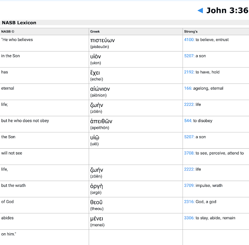
Task: Open Strong's 3708 to see, perceive entry
Action: 189,153
